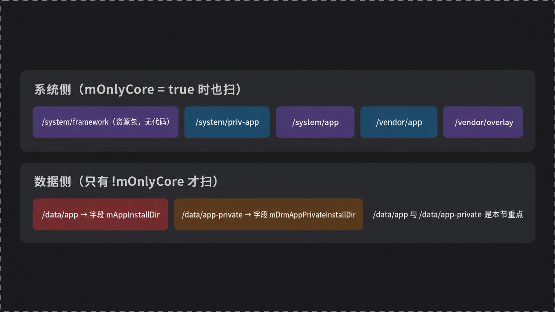Click the /system/app box

[315, 122]
